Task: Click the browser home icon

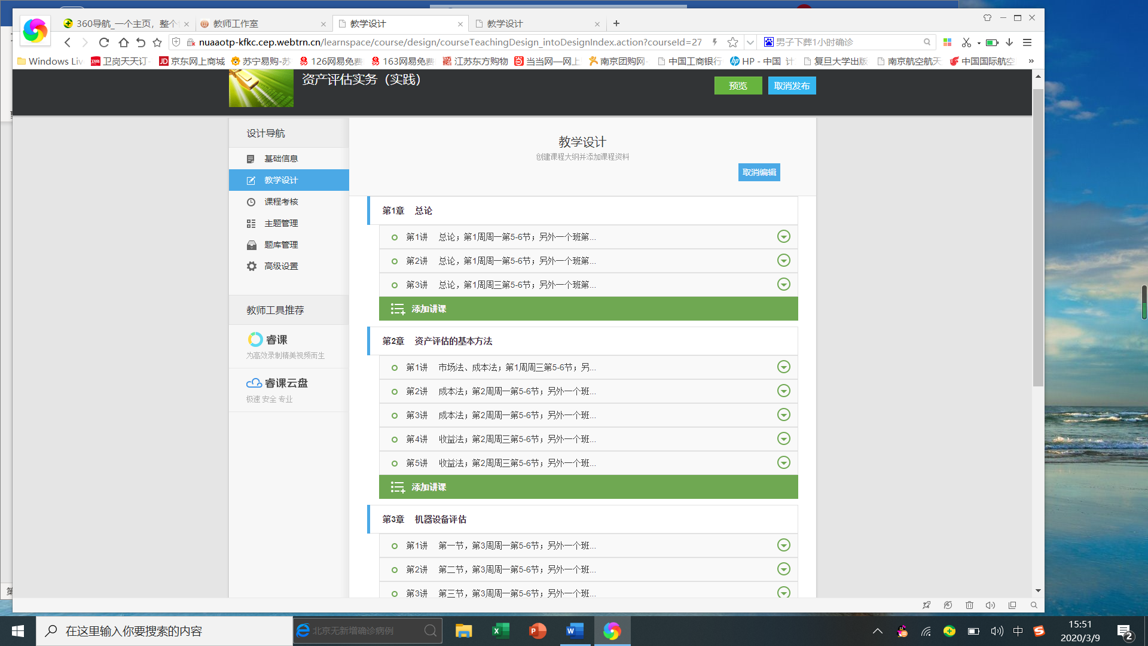Action: point(123,42)
